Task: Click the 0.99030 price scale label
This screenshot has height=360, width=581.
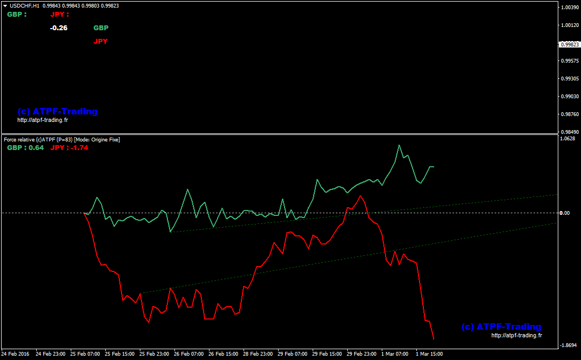Action: [x=570, y=96]
